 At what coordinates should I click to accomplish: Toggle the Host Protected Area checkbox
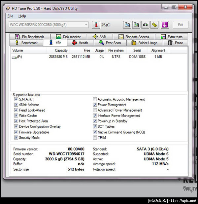click(x=16, y=121)
